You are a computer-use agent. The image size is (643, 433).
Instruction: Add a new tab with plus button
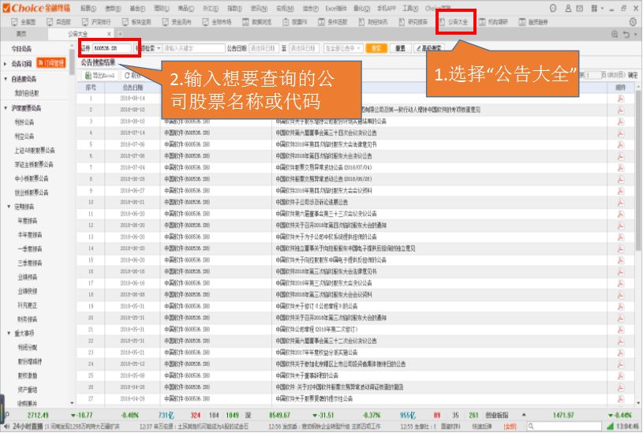[x=120, y=34]
